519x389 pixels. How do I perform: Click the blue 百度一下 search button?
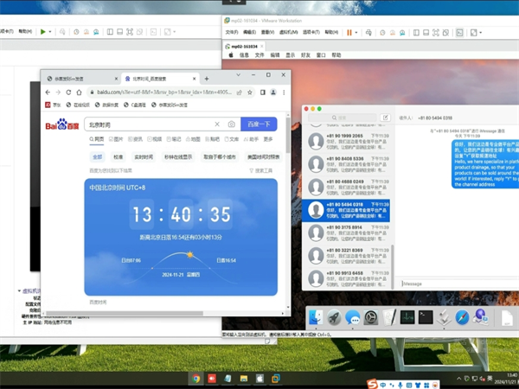[x=259, y=124]
